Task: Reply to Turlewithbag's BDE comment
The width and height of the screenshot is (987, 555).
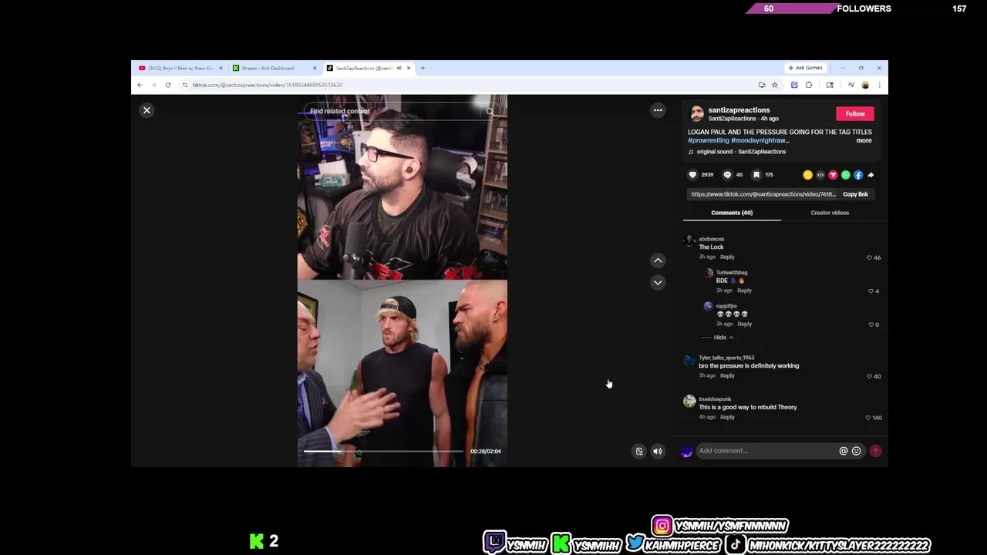Action: [x=744, y=291]
